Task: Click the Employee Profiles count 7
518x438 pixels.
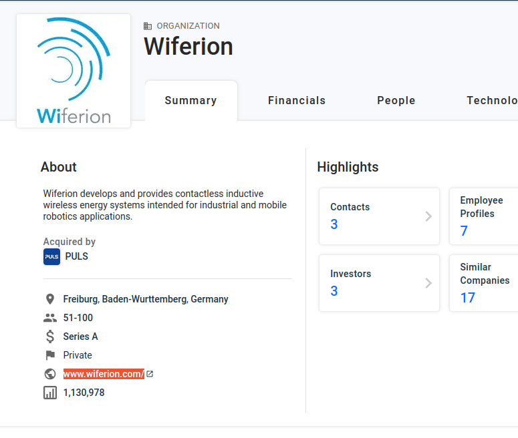Action: [x=464, y=231]
